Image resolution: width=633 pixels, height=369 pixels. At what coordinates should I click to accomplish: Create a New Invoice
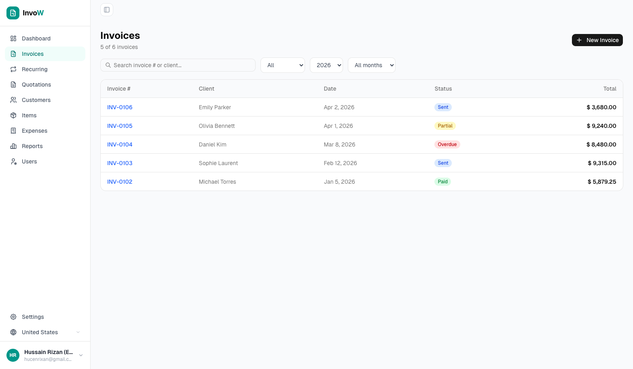[597, 40]
